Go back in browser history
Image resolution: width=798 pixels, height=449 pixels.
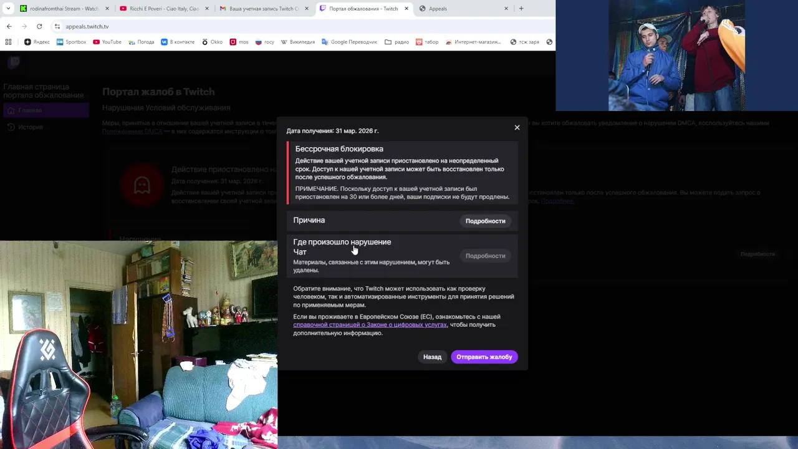point(9,26)
